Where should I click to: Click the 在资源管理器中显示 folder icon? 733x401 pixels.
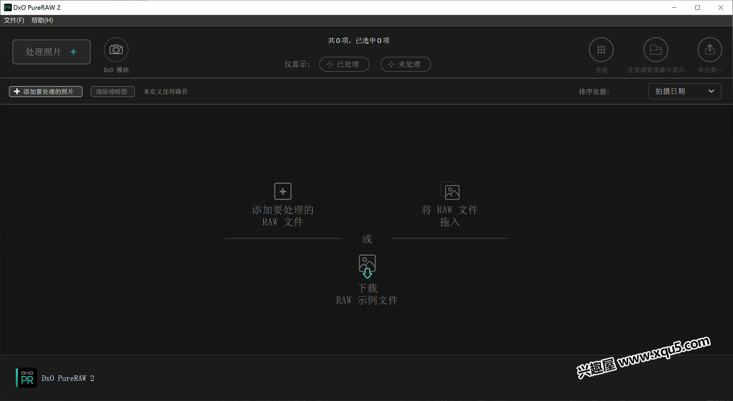656,50
